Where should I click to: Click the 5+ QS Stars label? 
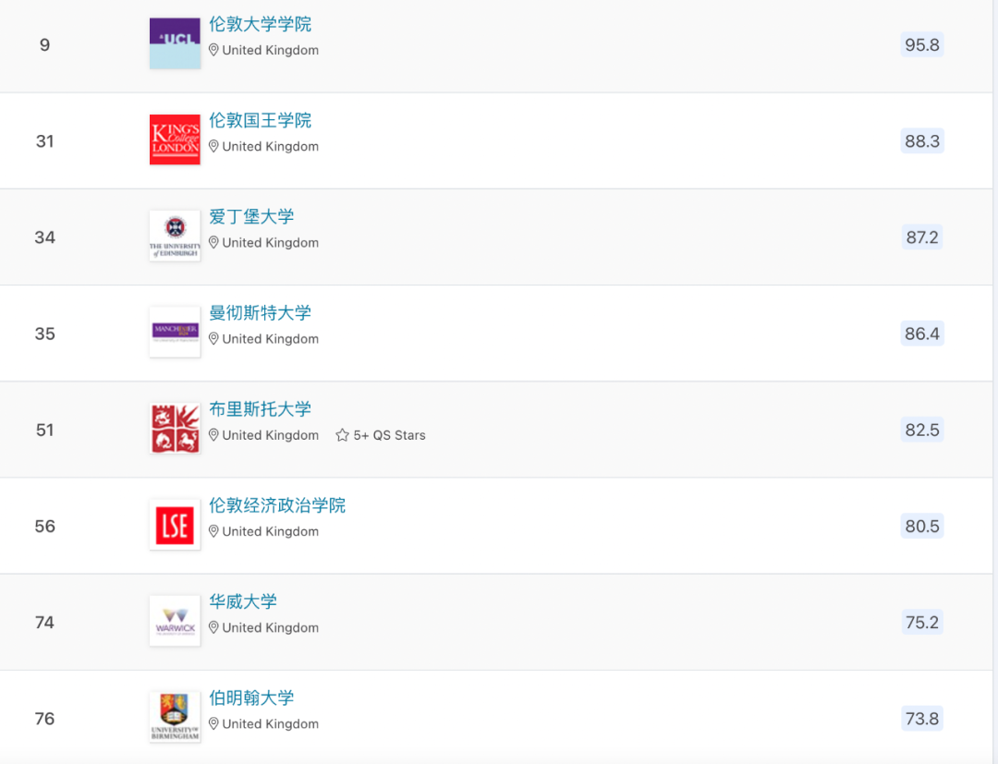coord(390,435)
